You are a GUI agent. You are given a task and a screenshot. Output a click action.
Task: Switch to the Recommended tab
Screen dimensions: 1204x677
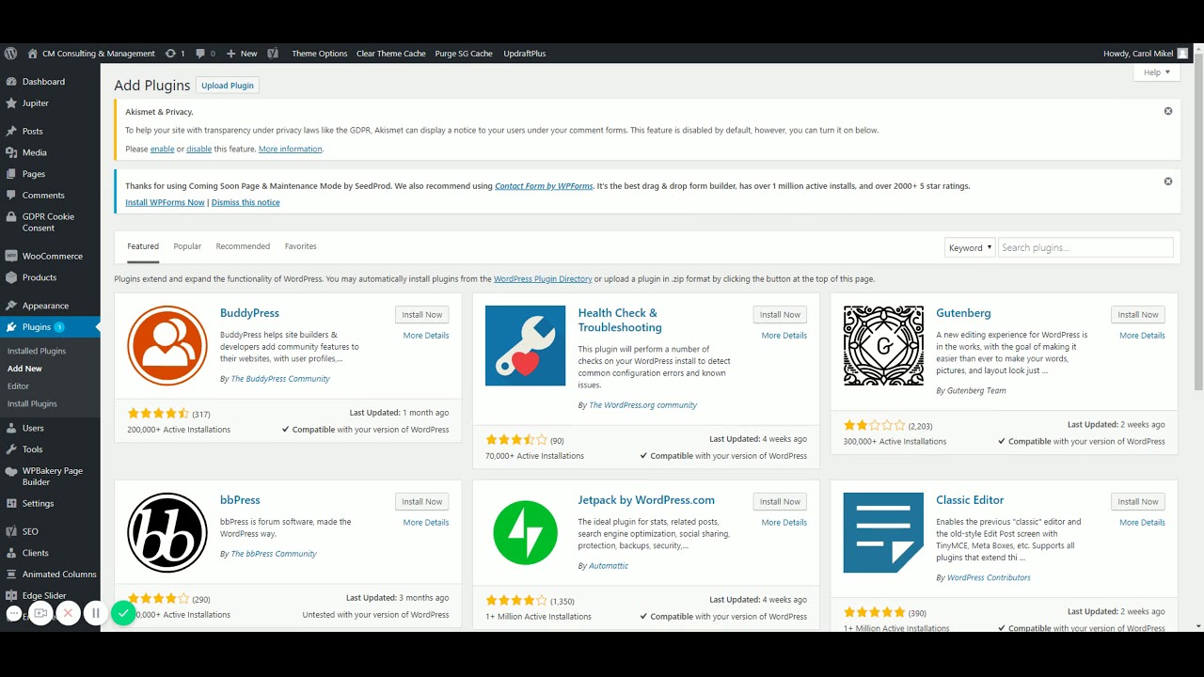coord(243,246)
